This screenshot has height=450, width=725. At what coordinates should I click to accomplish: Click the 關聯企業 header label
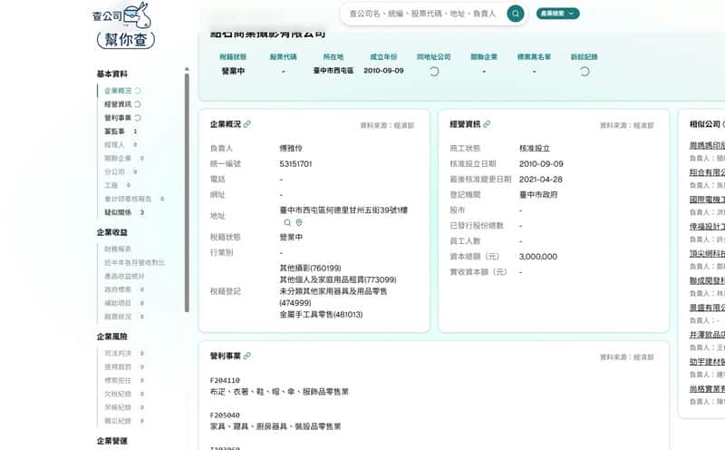point(484,57)
